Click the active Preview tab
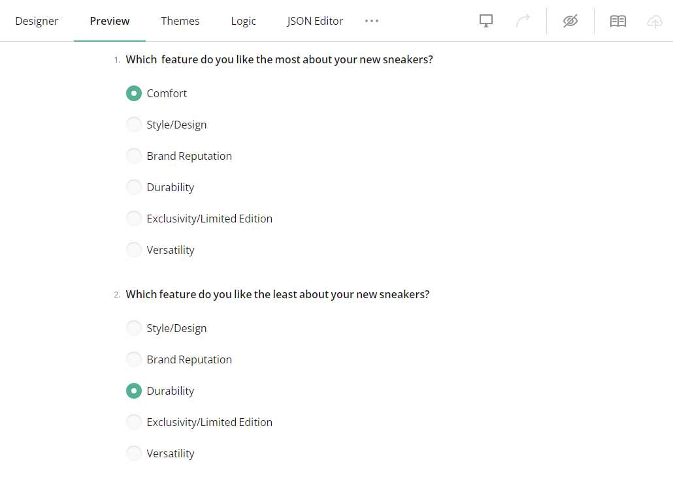Viewport: 673px width, 503px height. (x=109, y=20)
